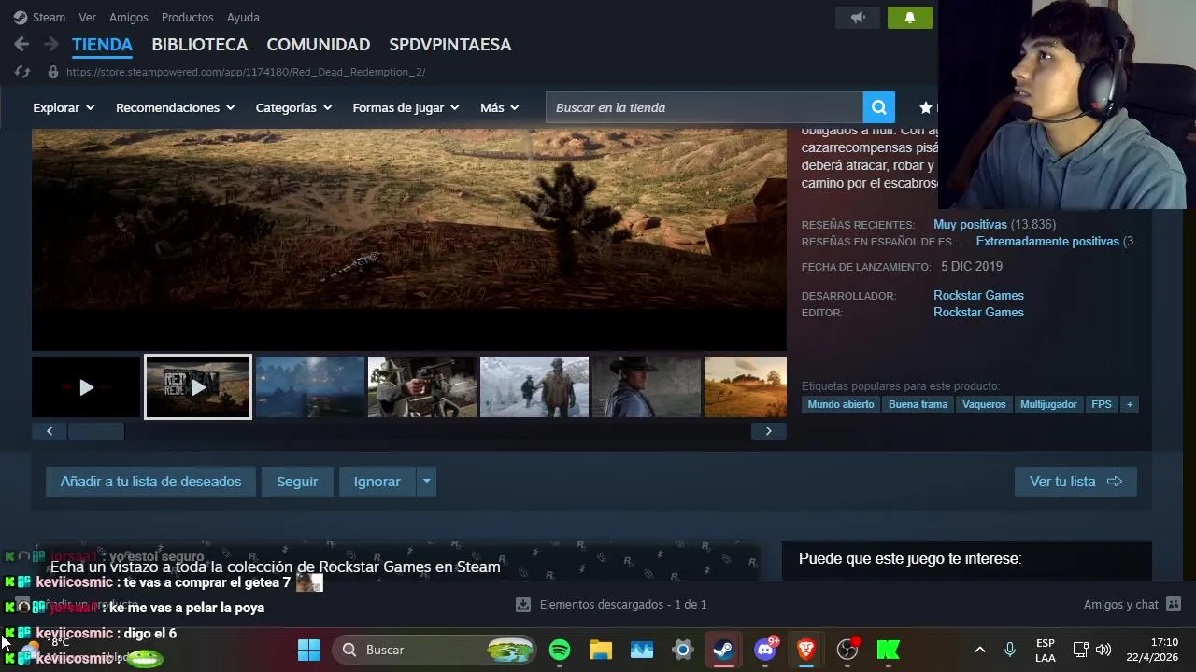
Task: Select the gunfight screenshot thumbnail
Action: (x=422, y=387)
